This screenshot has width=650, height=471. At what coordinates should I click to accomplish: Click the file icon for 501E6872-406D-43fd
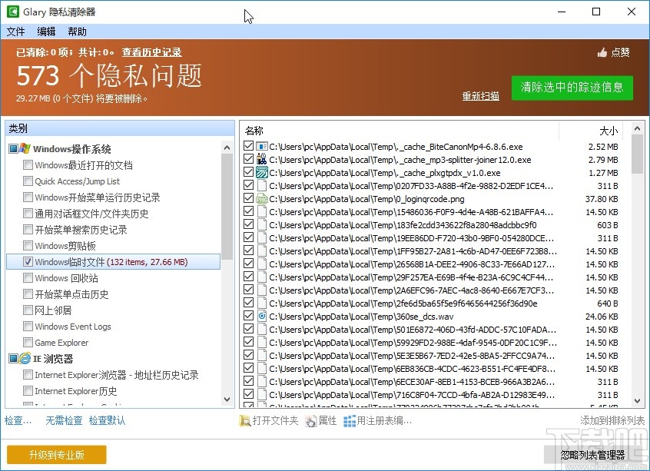coord(261,330)
